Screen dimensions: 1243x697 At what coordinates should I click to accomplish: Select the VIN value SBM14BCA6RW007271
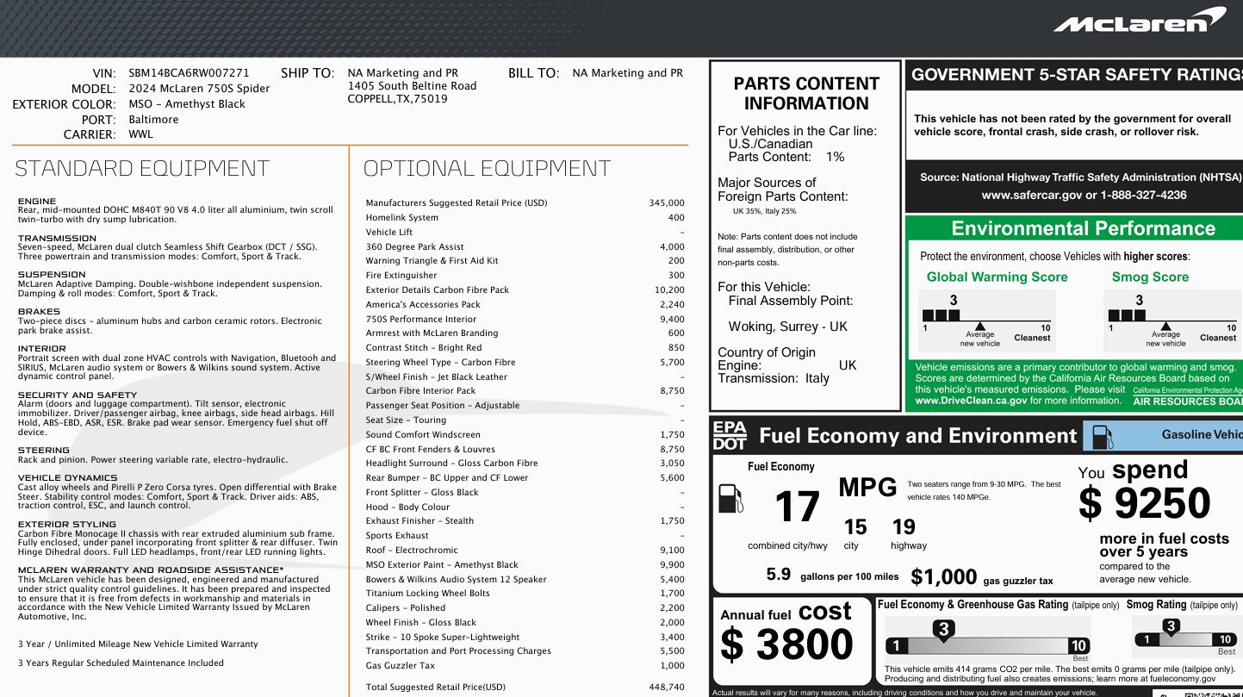coord(189,73)
